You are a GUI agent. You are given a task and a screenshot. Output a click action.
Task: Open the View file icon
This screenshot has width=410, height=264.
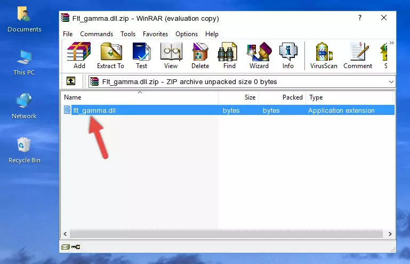(171, 55)
